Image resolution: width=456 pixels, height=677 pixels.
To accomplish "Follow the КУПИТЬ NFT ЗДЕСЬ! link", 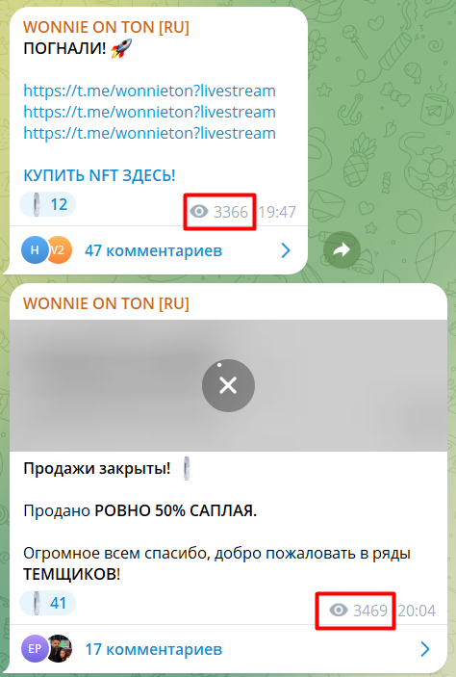I will pyautogui.click(x=99, y=175).
